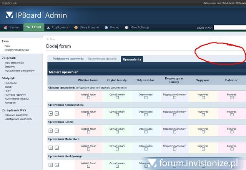Open Typy załączników sidebar link
Image resolution: width=246 pixels, height=170 pixels.
[14, 62]
